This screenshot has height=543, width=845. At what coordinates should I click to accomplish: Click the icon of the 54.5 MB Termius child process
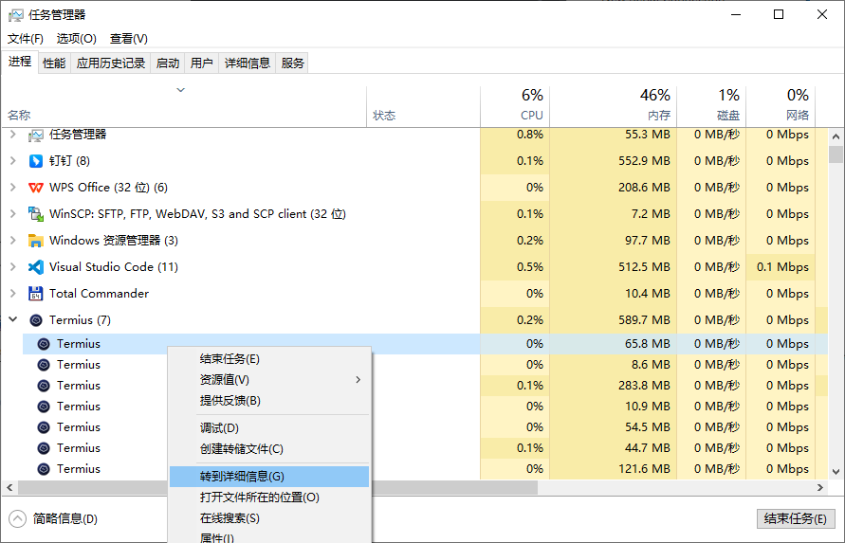click(44, 427)
